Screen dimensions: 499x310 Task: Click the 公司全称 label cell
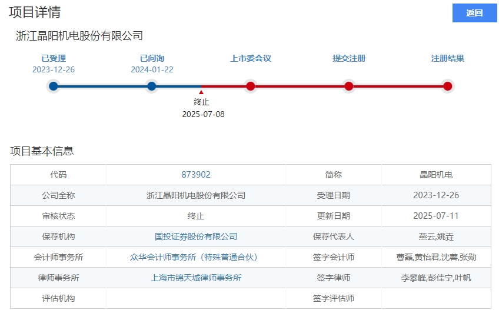pyautogui.click(x=58, y=195)
